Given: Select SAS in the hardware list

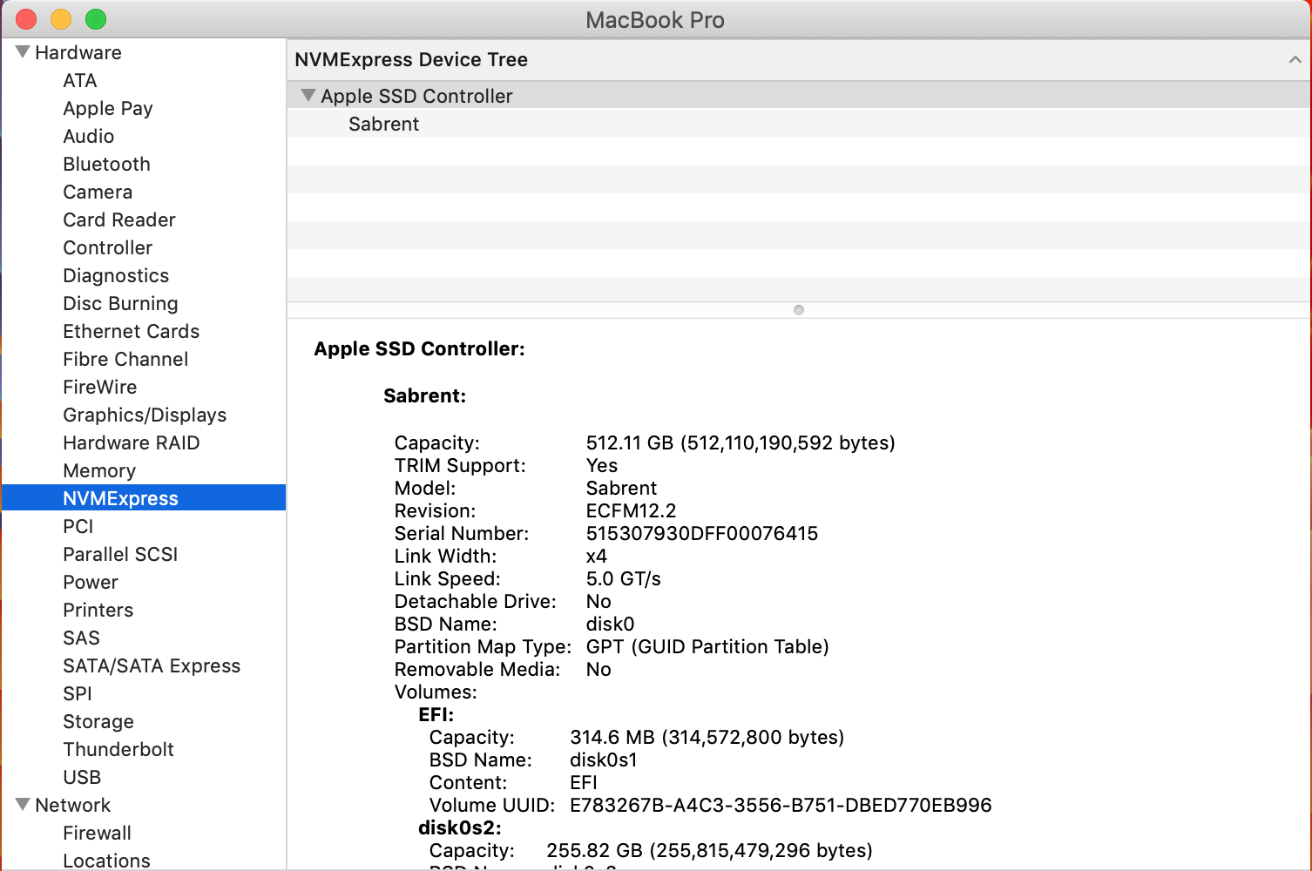Looking at the screenshot, I should pos(82,638).
